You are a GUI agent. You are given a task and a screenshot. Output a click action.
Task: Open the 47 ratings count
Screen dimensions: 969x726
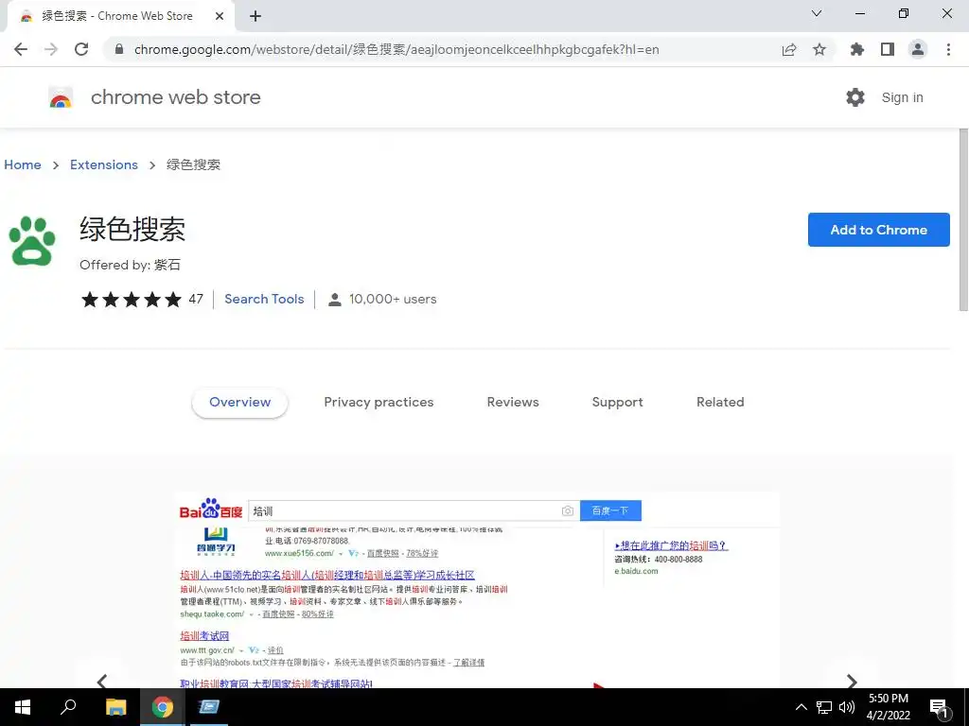196,300
